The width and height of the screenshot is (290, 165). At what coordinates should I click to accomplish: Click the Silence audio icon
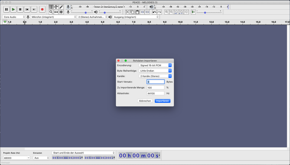pyautogui.click(x=147, y=12)
